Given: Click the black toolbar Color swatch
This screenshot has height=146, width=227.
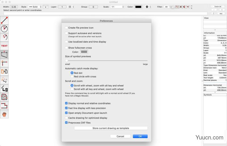Looking at the screenshot, I should 138,7.
